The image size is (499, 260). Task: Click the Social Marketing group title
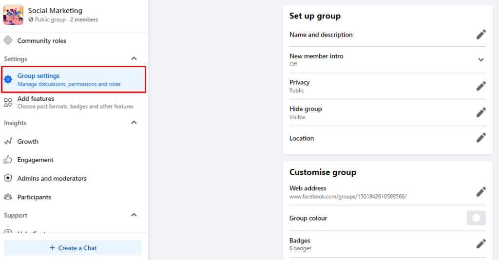(55, 11)
